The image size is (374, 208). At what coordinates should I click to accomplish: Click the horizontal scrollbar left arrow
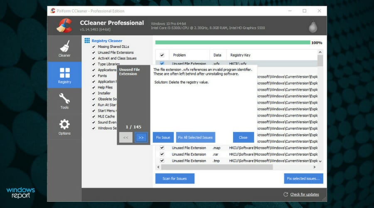pyautogui.click(x=158, y=167)
